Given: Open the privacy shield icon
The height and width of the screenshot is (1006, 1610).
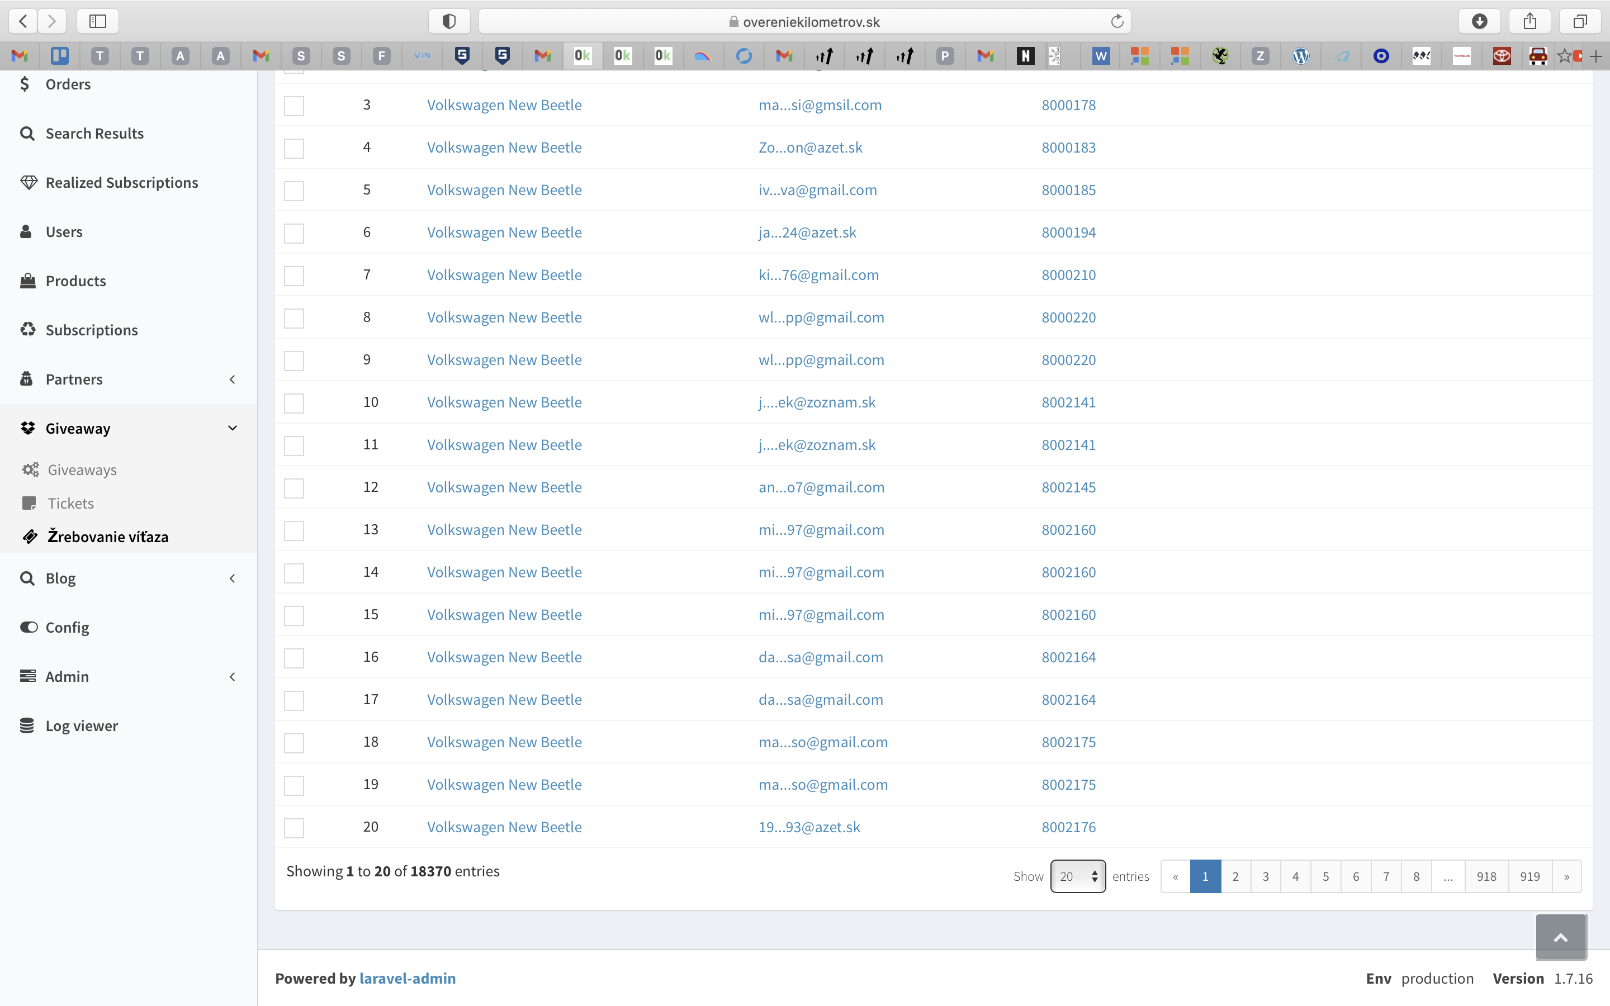Looking at the screenshot, I should click(x=449, y=21).
